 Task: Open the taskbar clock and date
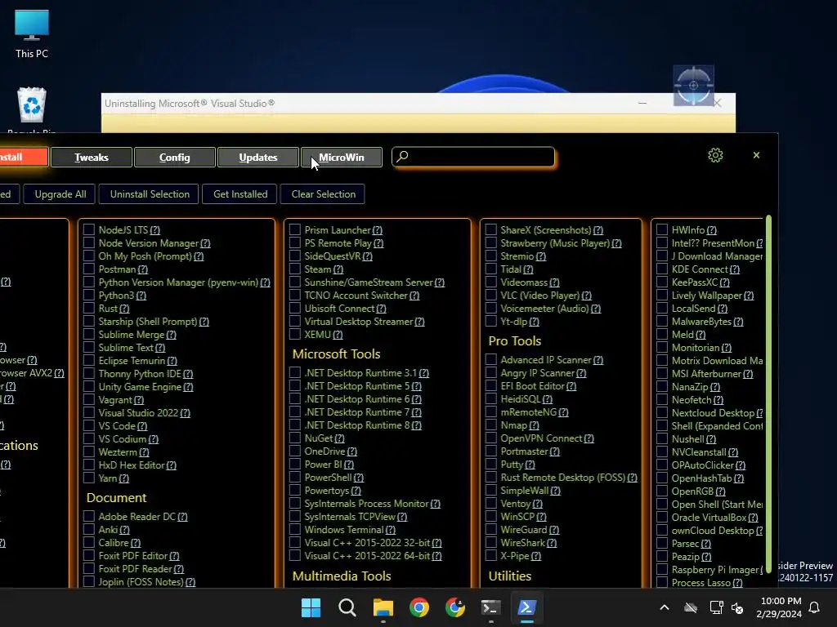pos(779,607)
